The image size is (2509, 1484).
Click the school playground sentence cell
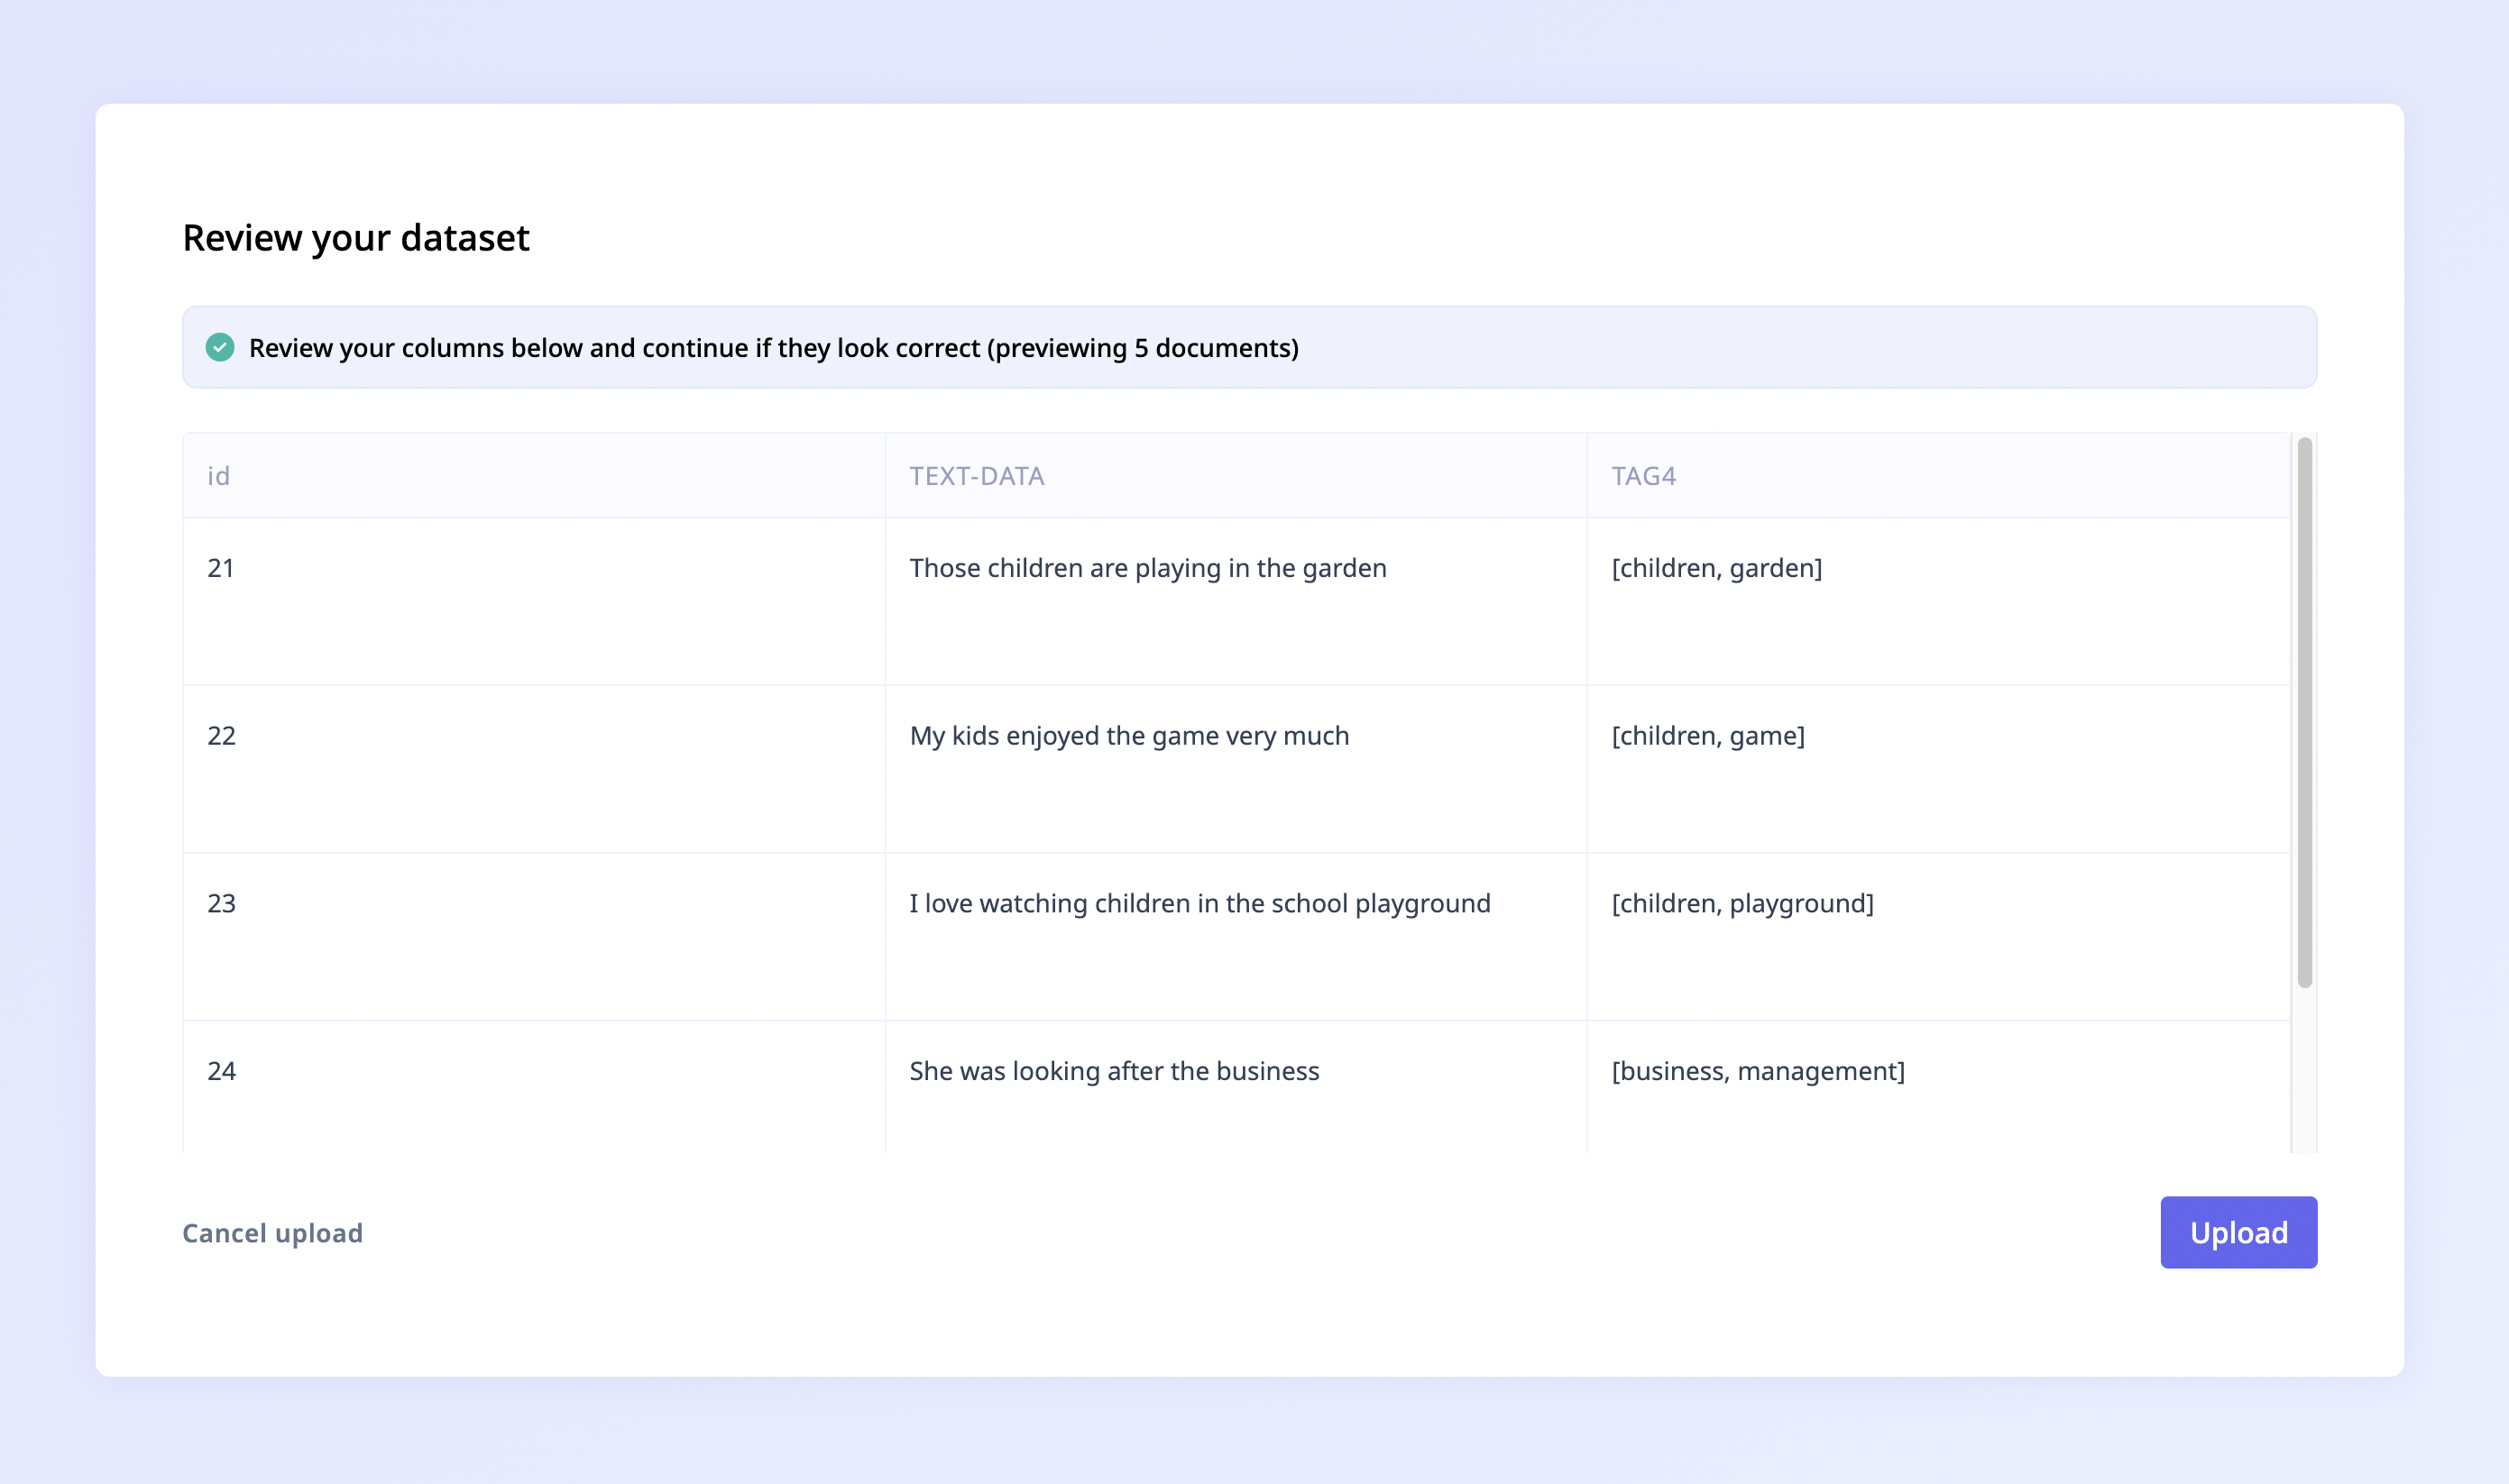pyautogui.click(x=1199, y=903)
